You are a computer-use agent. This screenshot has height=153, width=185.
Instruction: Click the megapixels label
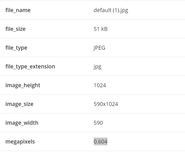click(20, 142)
